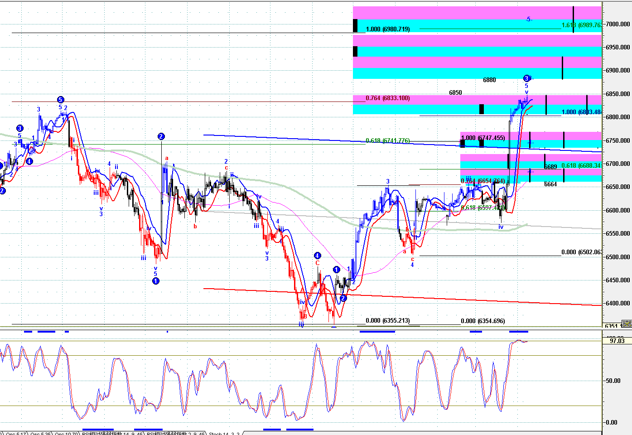Select the 0.000 (6355.213) Fibonacci label

(388, 320)
